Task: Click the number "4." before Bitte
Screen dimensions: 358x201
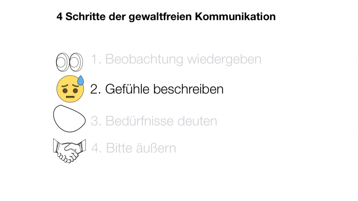Action: 96,148
